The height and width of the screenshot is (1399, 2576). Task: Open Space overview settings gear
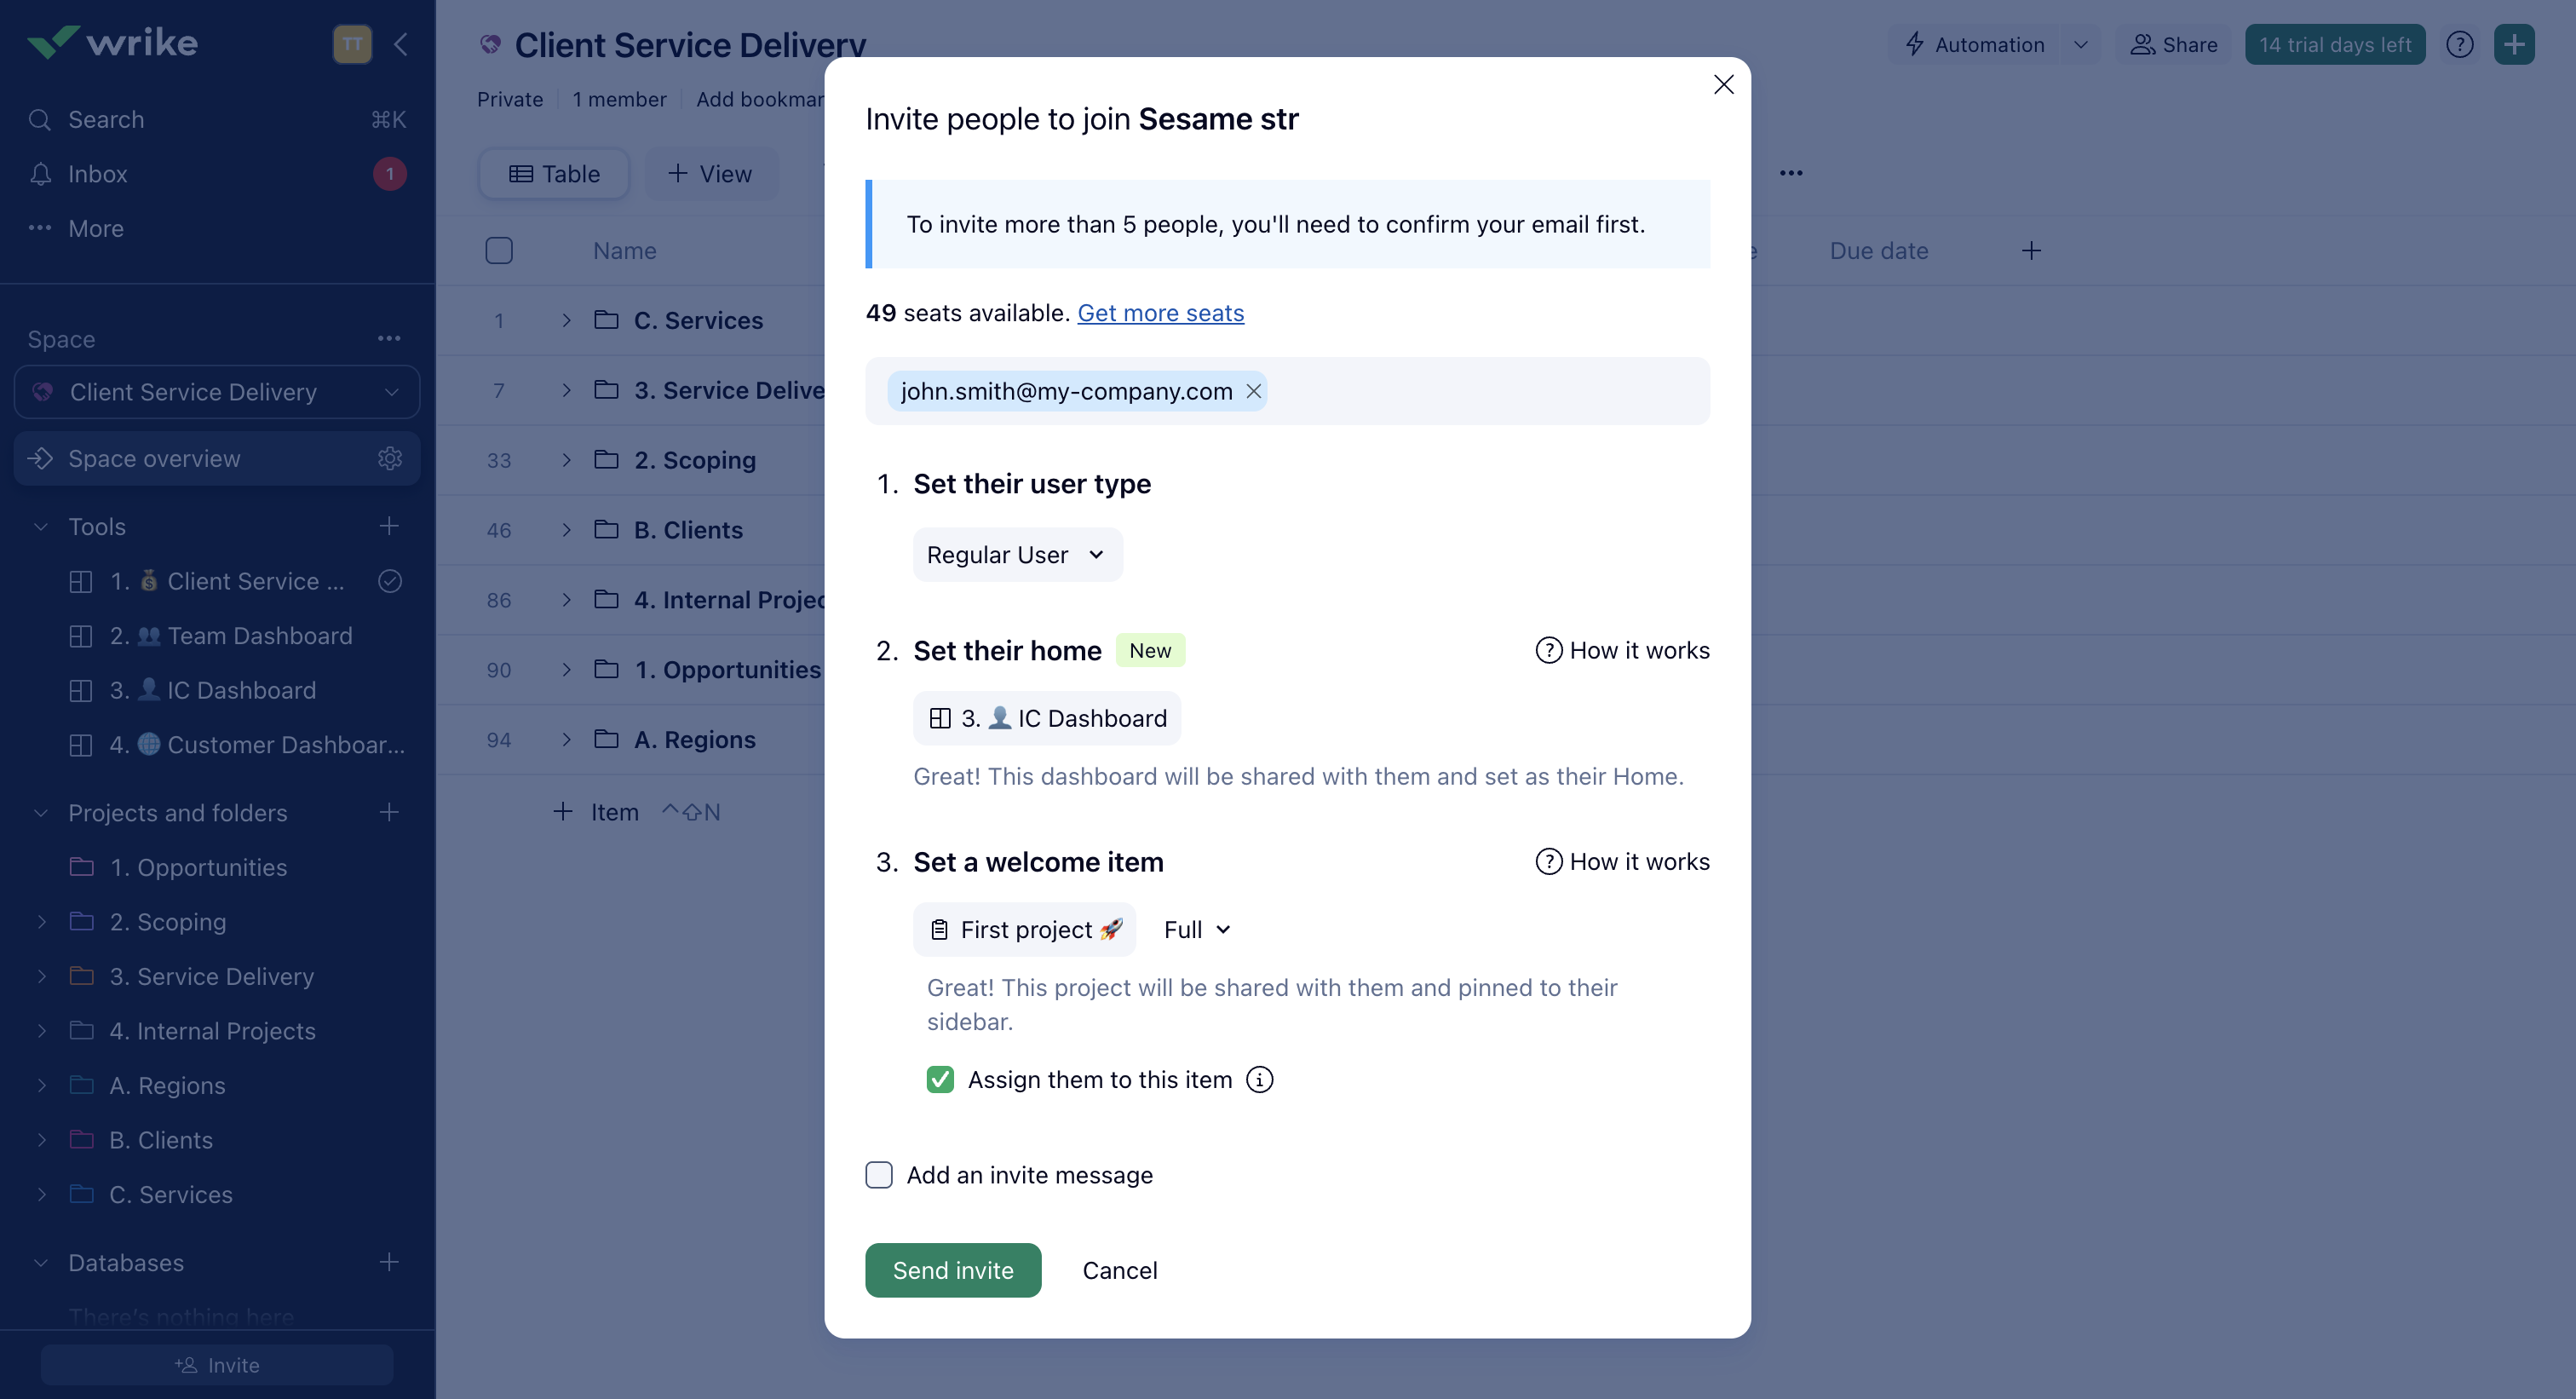coord(389,459)
